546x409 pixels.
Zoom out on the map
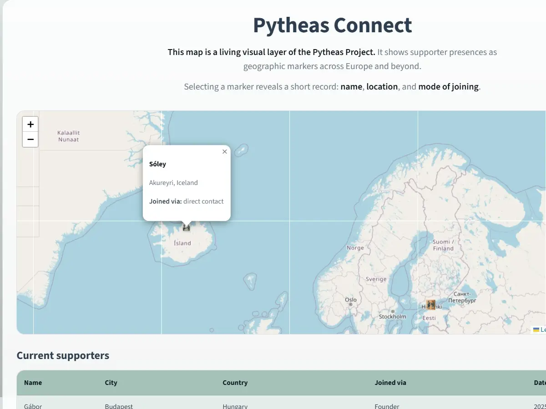point(30,140)
